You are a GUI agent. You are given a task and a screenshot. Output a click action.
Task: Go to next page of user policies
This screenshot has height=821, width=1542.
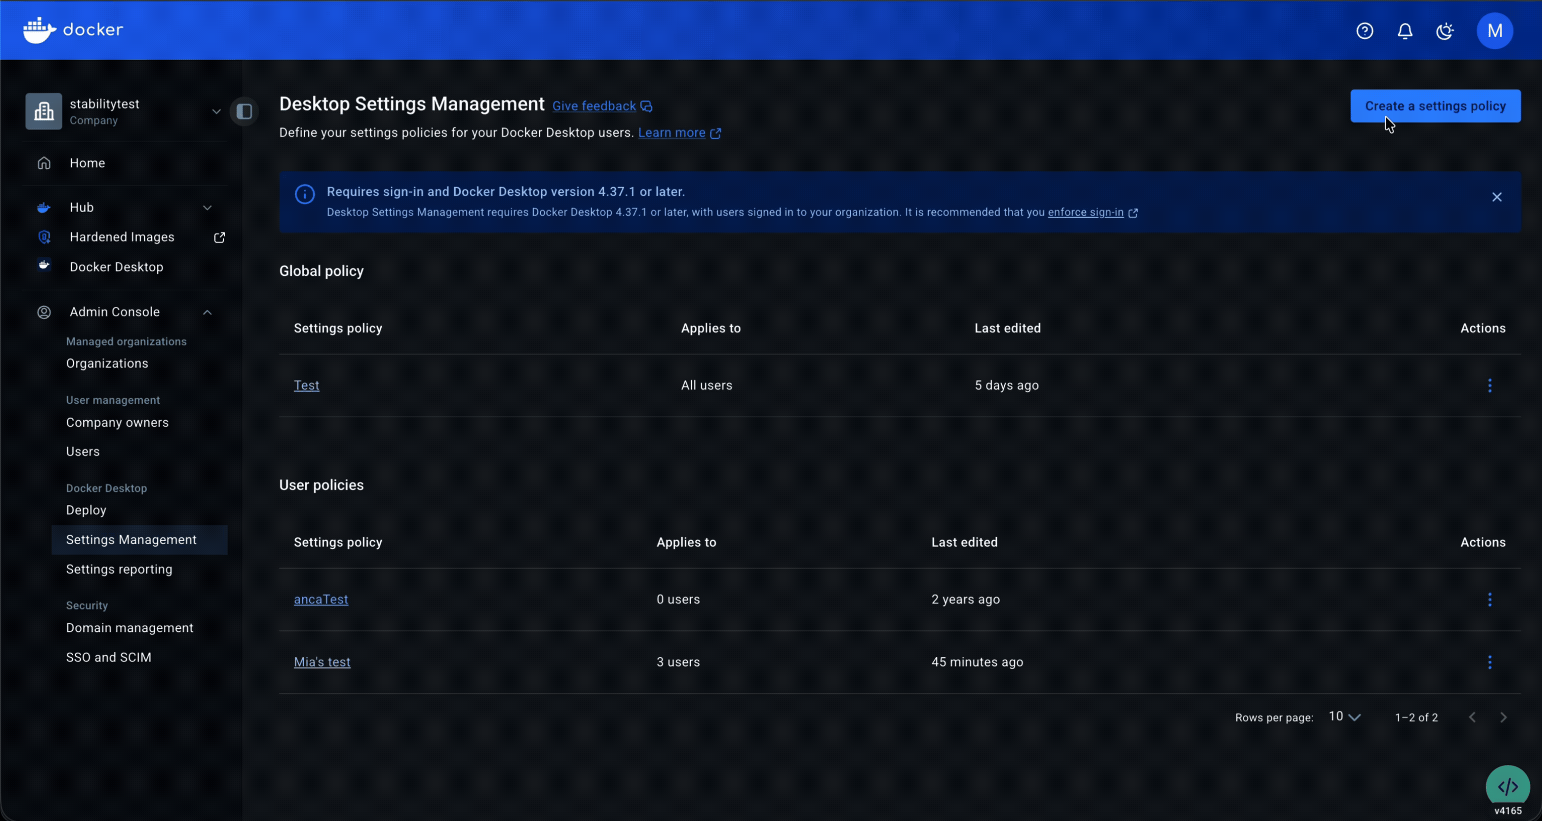point(1503,716)
